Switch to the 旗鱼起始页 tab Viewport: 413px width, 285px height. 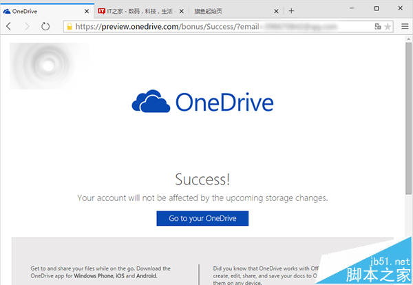coord(237,11)
